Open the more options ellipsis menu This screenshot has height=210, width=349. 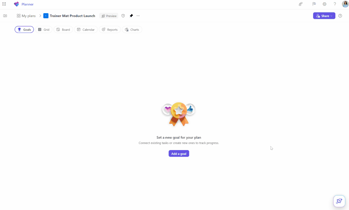pyautogui.click(x=138, y=16)
